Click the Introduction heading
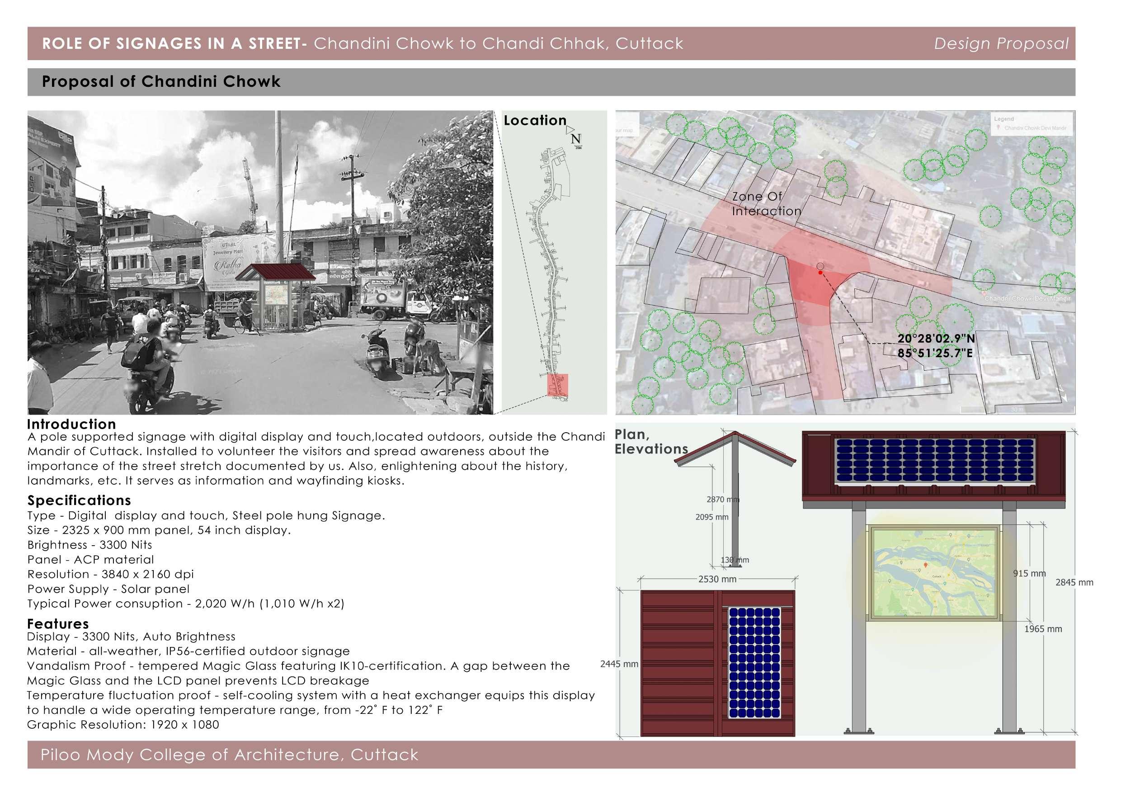 [71, 424]
